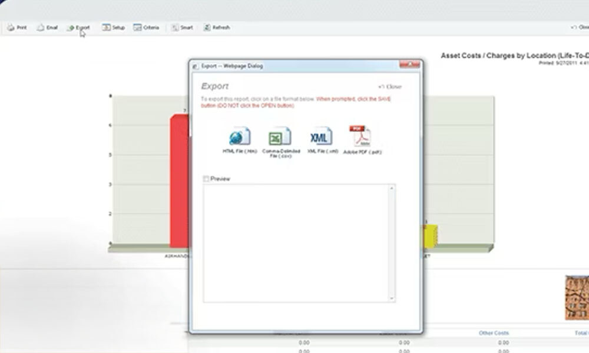Click the Close link in Export dialog
The width and height of the screenshot is (589, 353).
pyautogui.click(x=390, y=87)
